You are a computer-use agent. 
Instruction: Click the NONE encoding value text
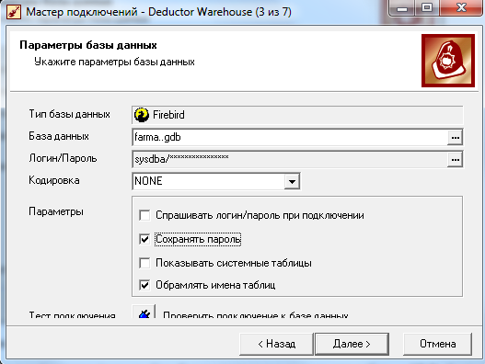(x=148, y=181)
